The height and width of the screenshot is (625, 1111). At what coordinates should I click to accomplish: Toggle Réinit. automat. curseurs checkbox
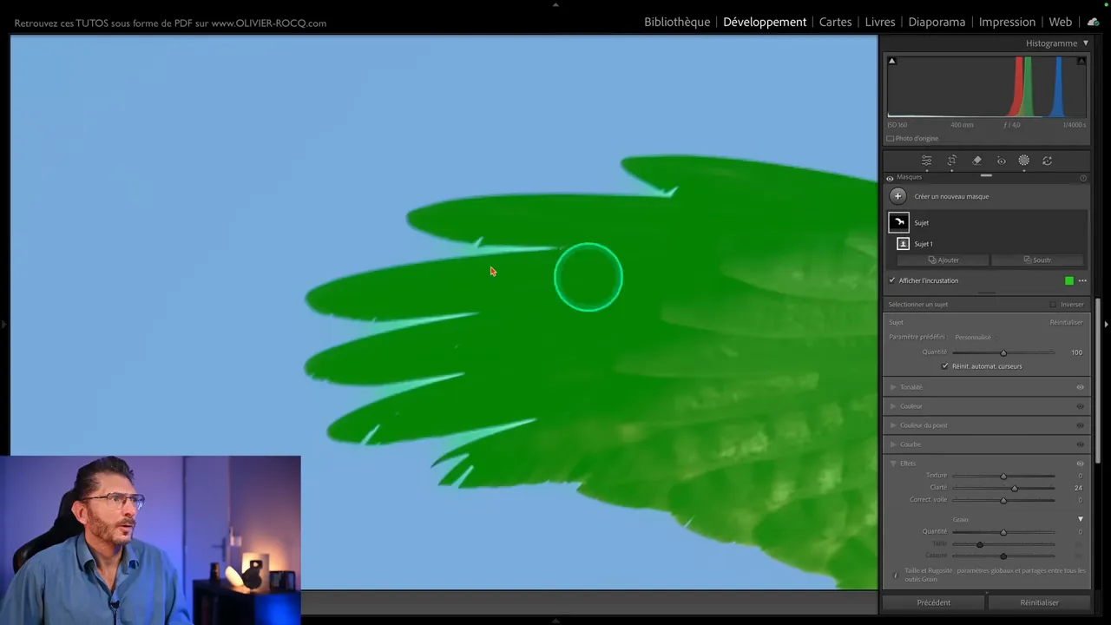click(945, 366)
